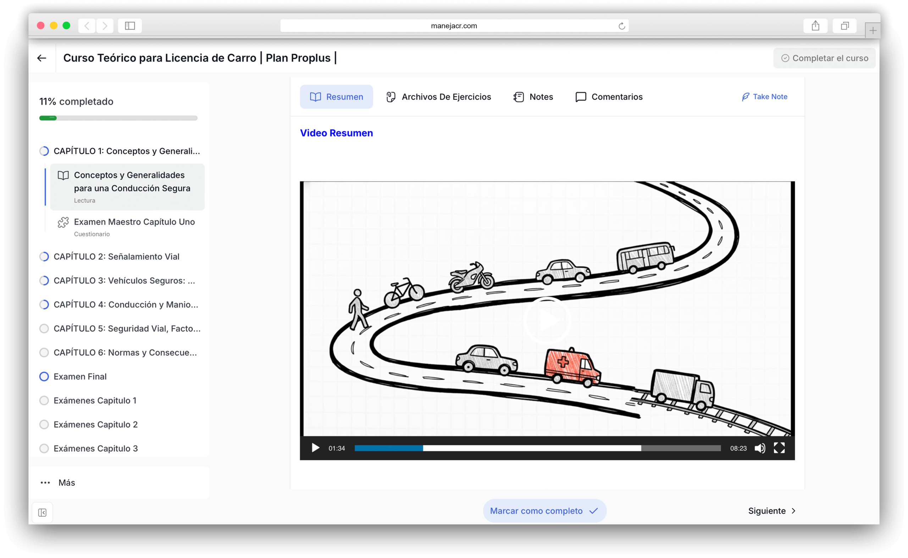Seek within the video progress bar
The width and height of the screenshot is (908, 558).
point(537,448)
